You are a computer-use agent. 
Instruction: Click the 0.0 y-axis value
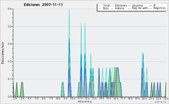click(x=10, y=97)
